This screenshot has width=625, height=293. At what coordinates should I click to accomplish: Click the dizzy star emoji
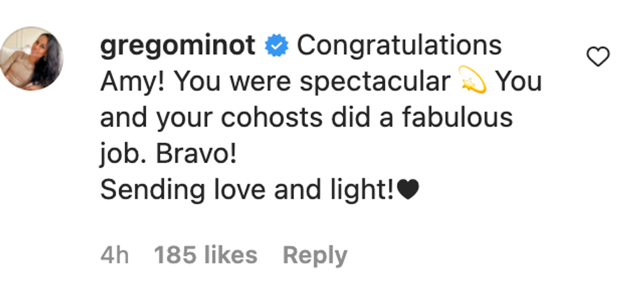tap(472, 82)
